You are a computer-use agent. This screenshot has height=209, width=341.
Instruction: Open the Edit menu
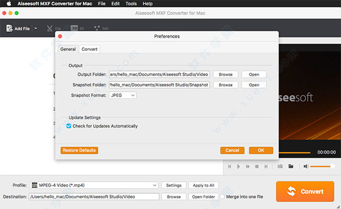(115, 3)
